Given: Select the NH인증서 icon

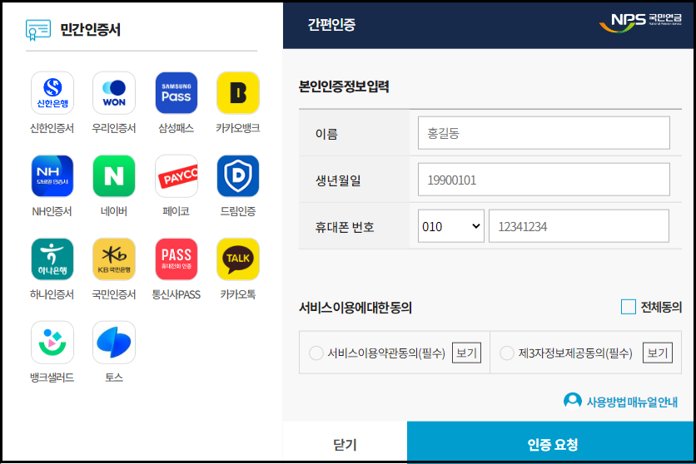Looking at the screenshot, I should (52, 176).
